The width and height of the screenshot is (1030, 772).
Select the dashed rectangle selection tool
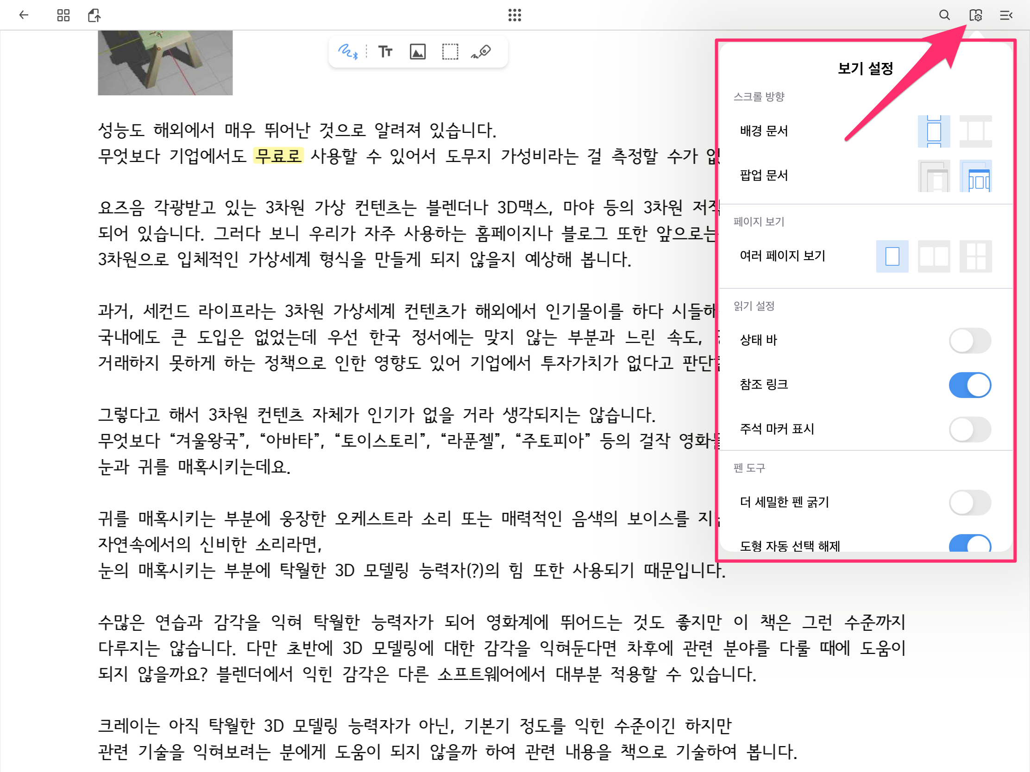(x=450, y=52)
